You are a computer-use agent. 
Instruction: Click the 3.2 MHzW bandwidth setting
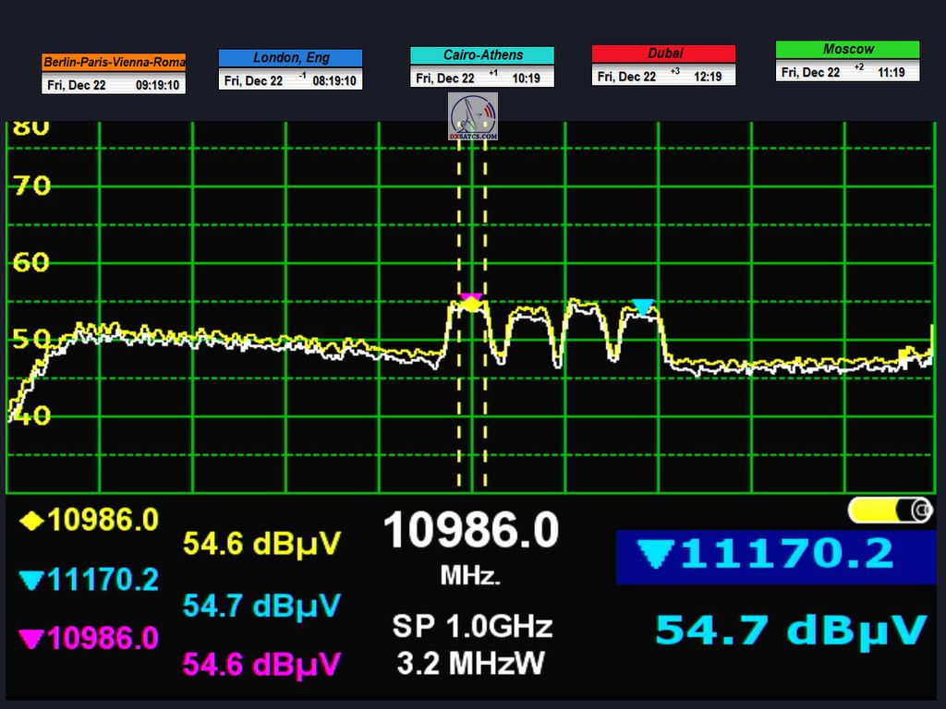471,662
